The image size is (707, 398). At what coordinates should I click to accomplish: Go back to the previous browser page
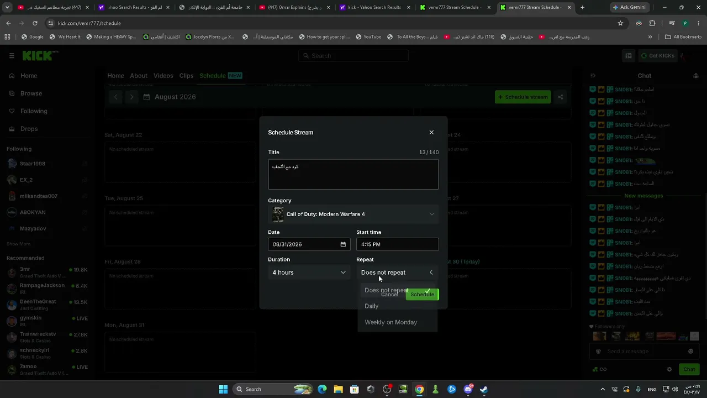(8, 23)
